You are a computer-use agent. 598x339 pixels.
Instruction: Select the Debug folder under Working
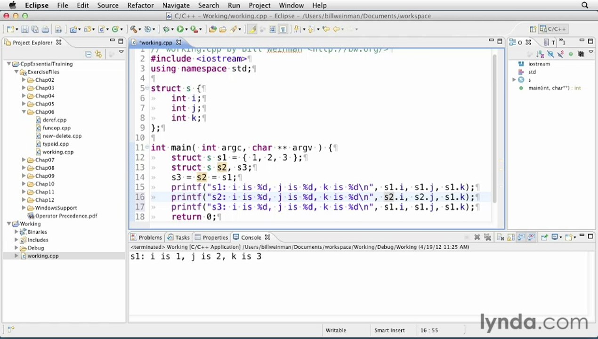pos(36,248)
